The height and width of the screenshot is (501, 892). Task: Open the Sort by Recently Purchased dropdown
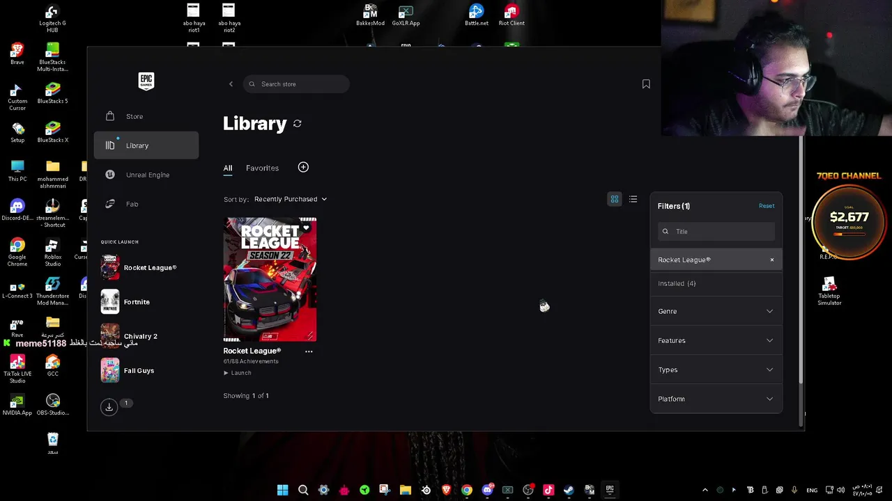pos(290,199)
